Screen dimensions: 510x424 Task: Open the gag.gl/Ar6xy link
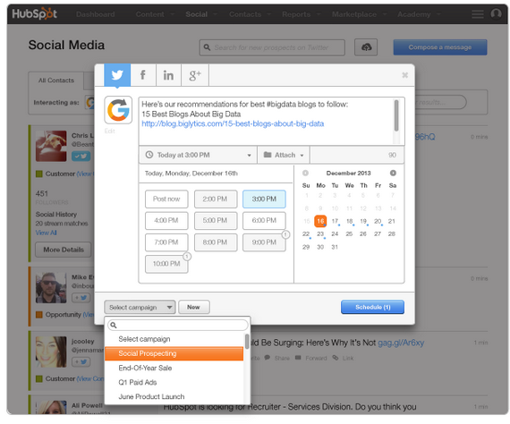401,343
